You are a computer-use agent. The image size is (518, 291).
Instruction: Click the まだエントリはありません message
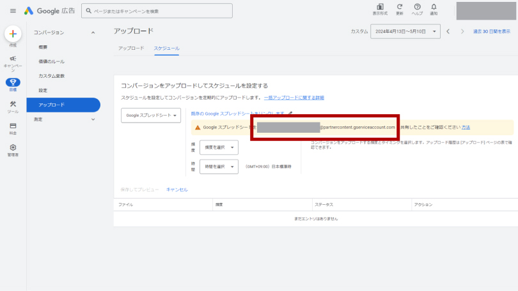316,219
